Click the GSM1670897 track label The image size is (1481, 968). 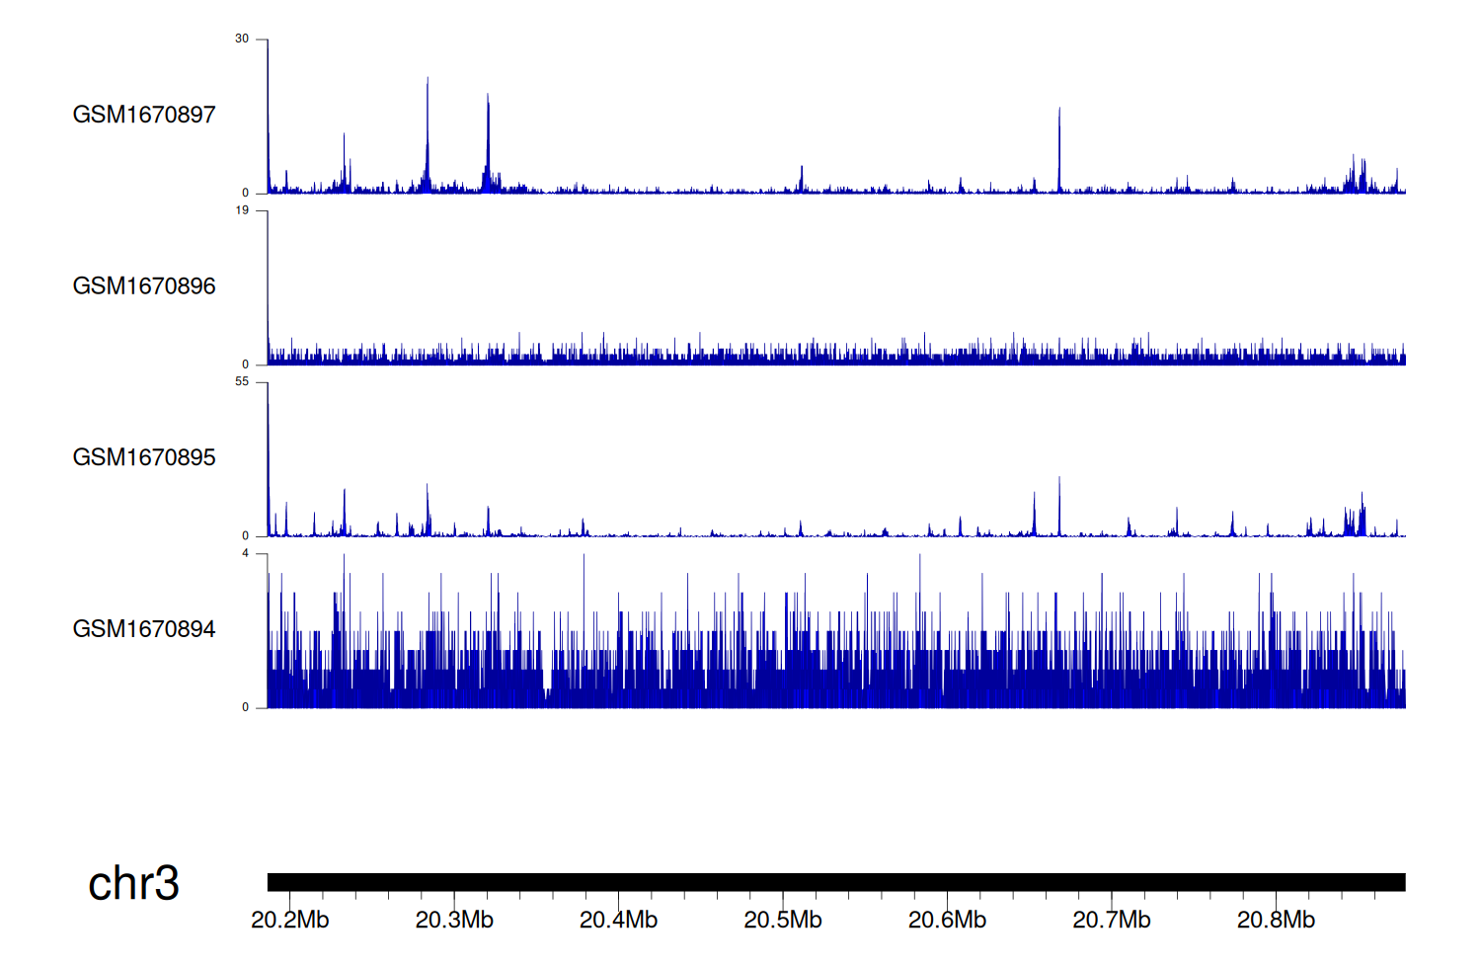[144, 115]
